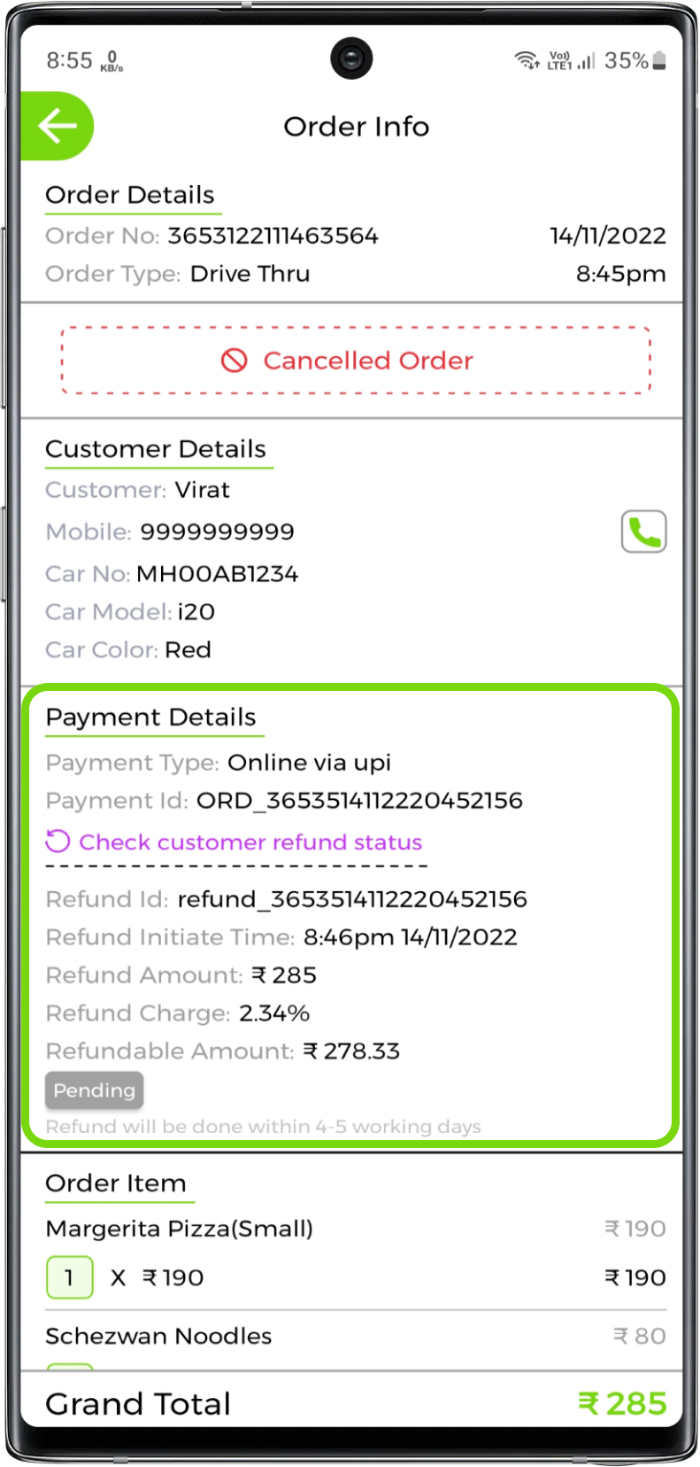Image resolution: width=700 pixels, height=1467 pixels.
Task: Tap the network speed KB/s indicator
Action: click(112, 61)
